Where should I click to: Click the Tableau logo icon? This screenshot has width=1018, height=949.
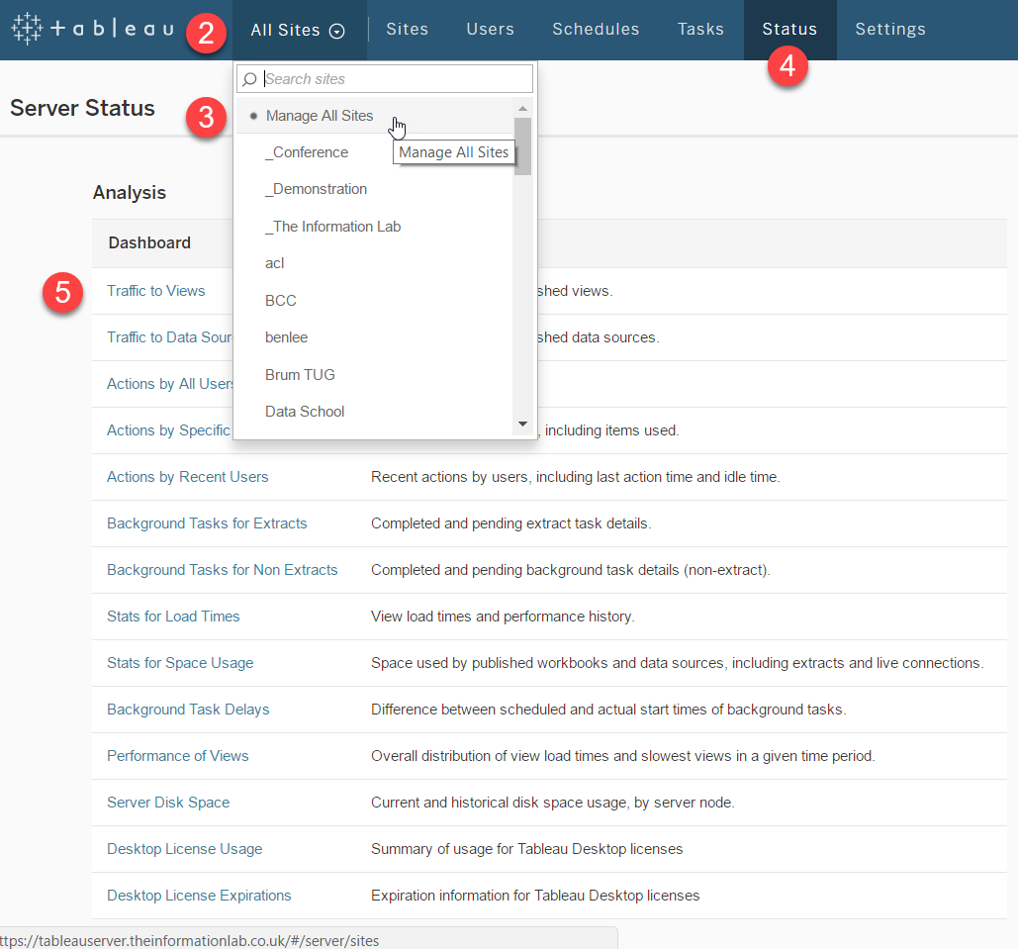pos(27,29)
